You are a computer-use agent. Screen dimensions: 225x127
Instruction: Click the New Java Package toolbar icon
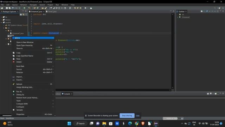[x=34, y=8]
